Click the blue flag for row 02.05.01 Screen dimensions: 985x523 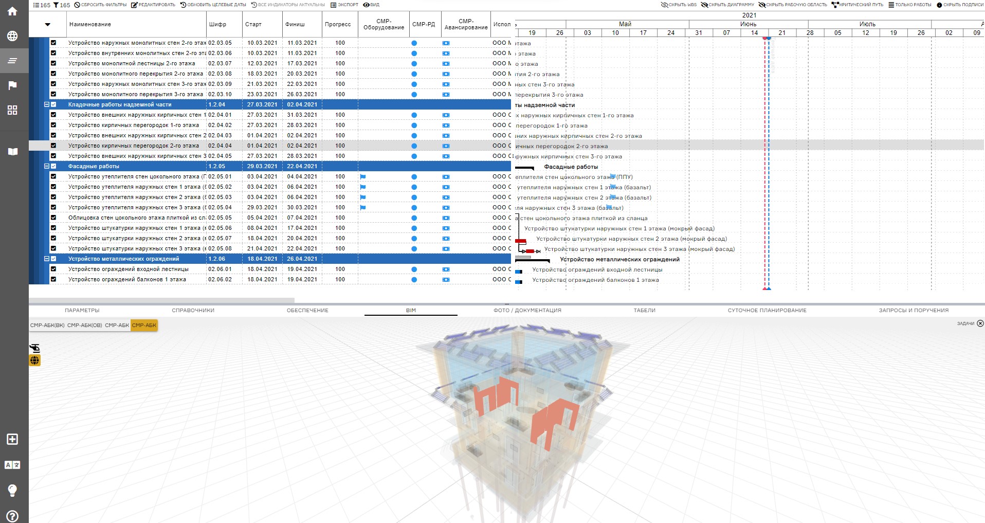pyautogui.click(x=362, y=177)
